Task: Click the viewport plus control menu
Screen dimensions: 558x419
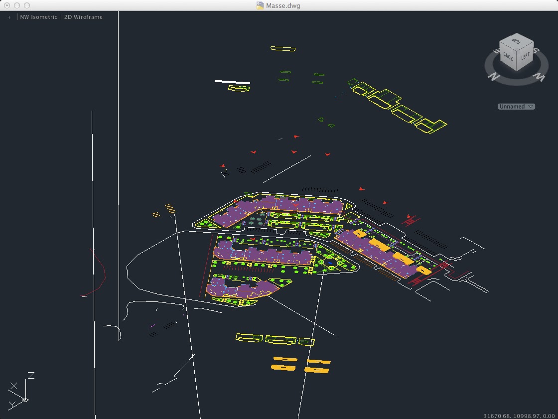Action: pyautogui.click(x=9, y=17)
